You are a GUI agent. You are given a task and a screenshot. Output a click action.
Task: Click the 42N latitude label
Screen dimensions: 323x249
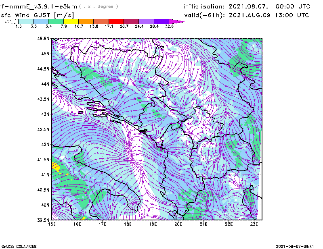coord(45,144)
